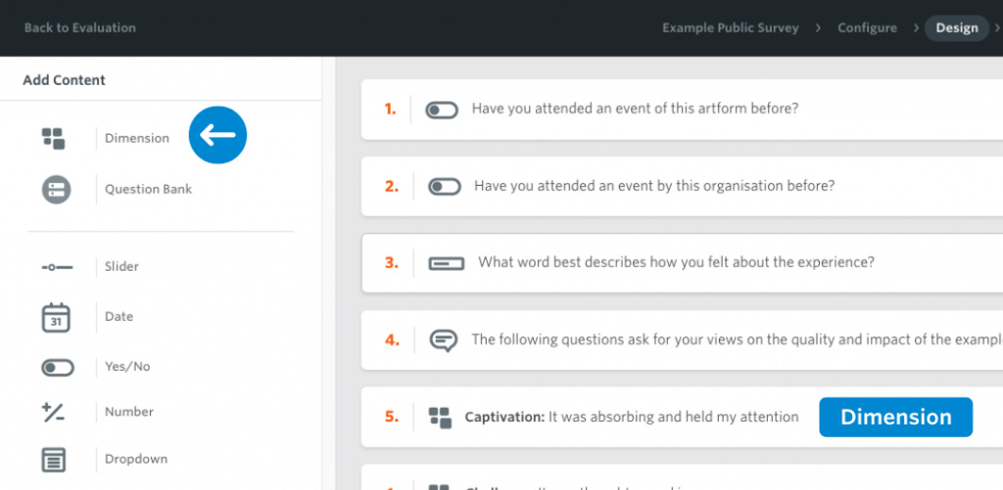Click the Yes/No toggle icon in sidebar
Image resolution: width=1003 pixels, height=490 pixels.
click(58, 368)
